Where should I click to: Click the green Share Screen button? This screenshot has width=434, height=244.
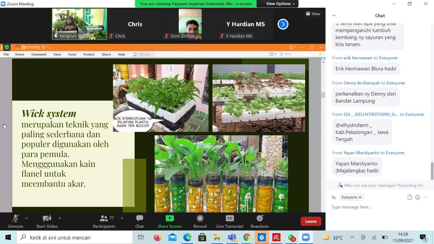170,222
